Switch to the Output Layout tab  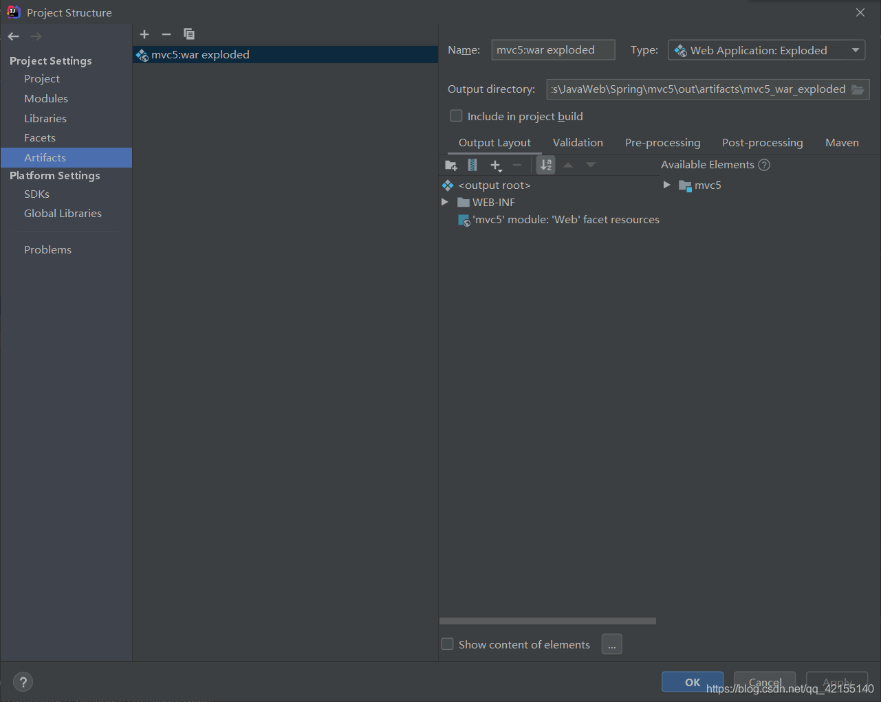(494, 143)
